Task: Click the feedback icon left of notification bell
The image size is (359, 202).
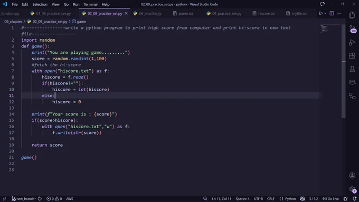Action: pyautogui.click(x=345, y=198)
